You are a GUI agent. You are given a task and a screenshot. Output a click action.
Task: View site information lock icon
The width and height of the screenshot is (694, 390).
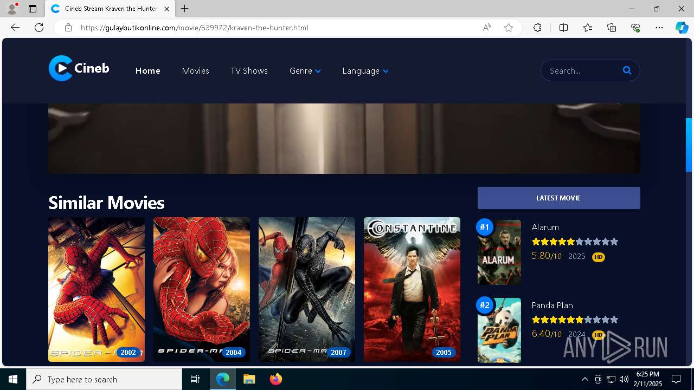pos(68,28)
